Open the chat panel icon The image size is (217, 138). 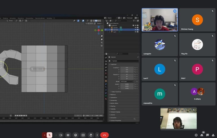point(207,135)
